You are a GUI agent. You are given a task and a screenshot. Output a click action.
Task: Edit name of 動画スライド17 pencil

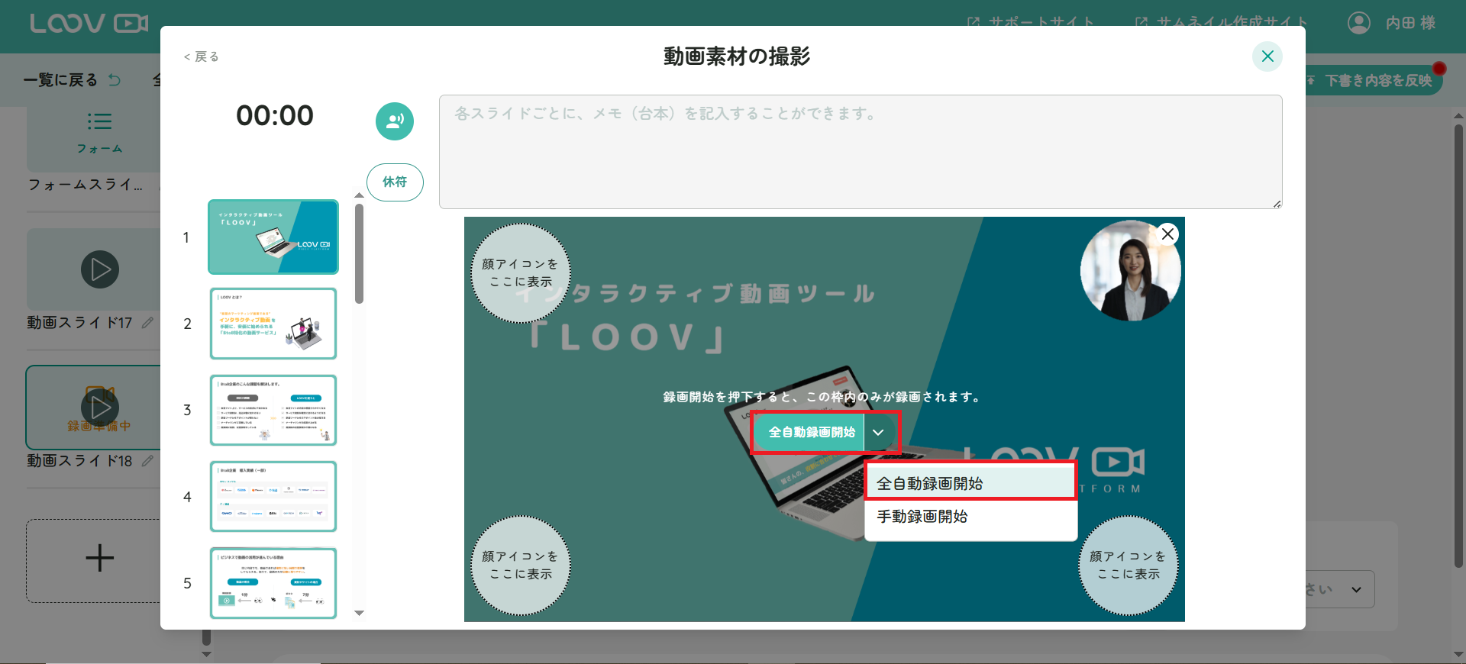click(x=148, y=323)
